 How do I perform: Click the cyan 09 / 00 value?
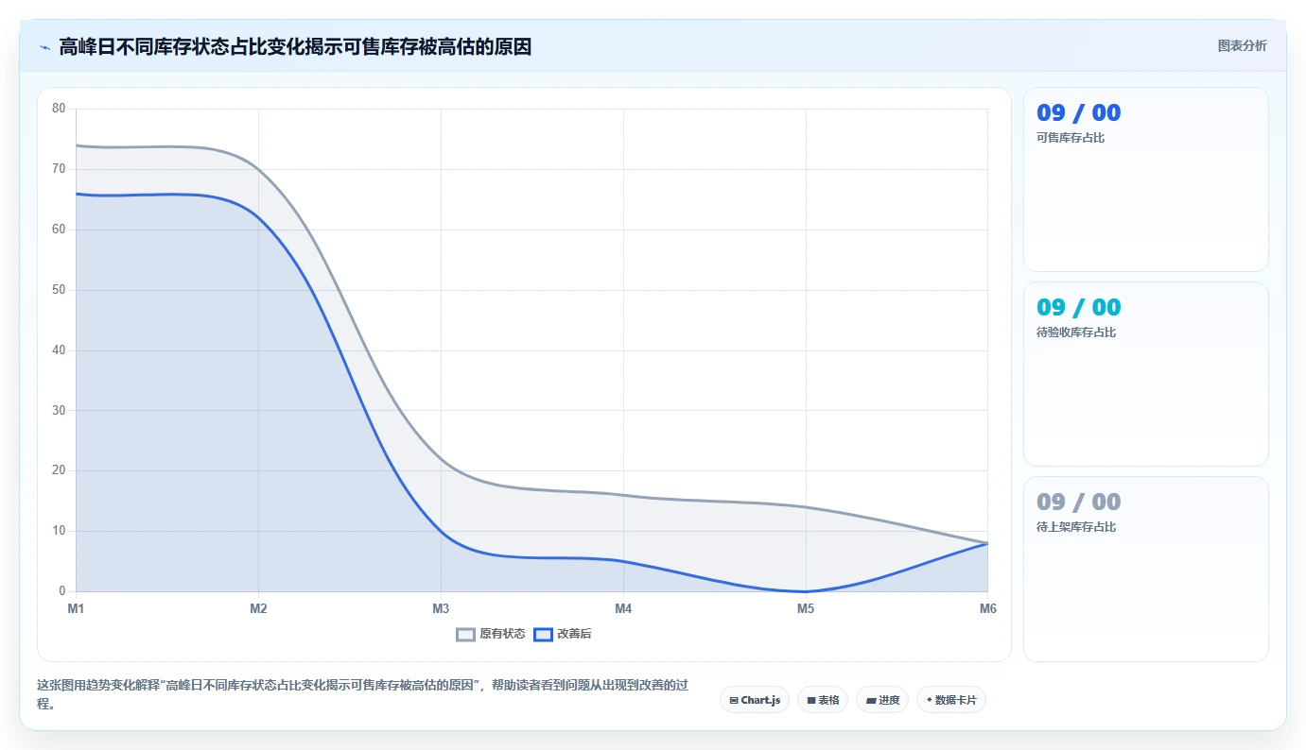click(1078, 308)
